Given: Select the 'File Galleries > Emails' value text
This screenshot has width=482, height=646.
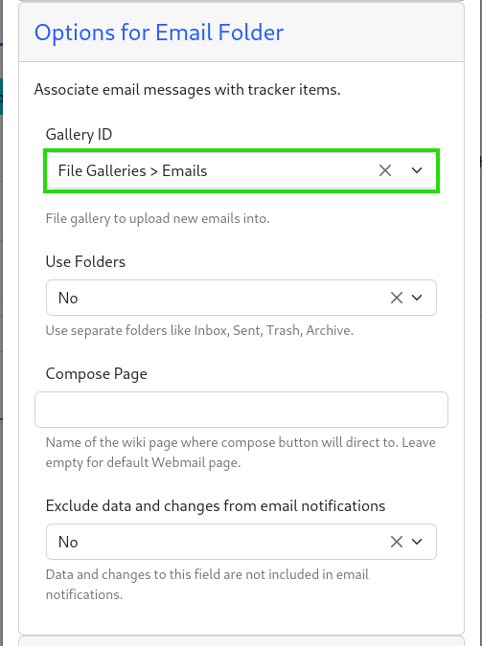Looking at the screenshot, I should click(x=132, y=170).
